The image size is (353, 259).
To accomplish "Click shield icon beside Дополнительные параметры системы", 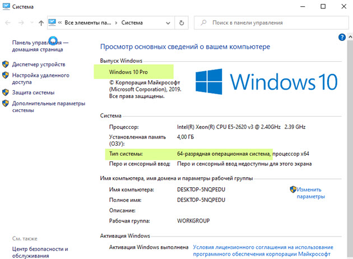I will tap(6, 103).
